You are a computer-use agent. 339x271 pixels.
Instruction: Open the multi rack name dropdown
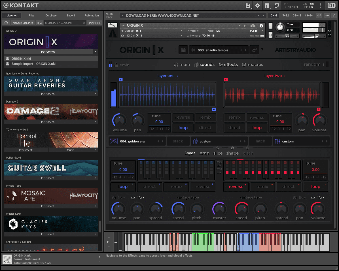click(122, 15)
